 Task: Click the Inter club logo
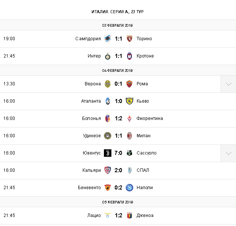click(x=108, y=56)
